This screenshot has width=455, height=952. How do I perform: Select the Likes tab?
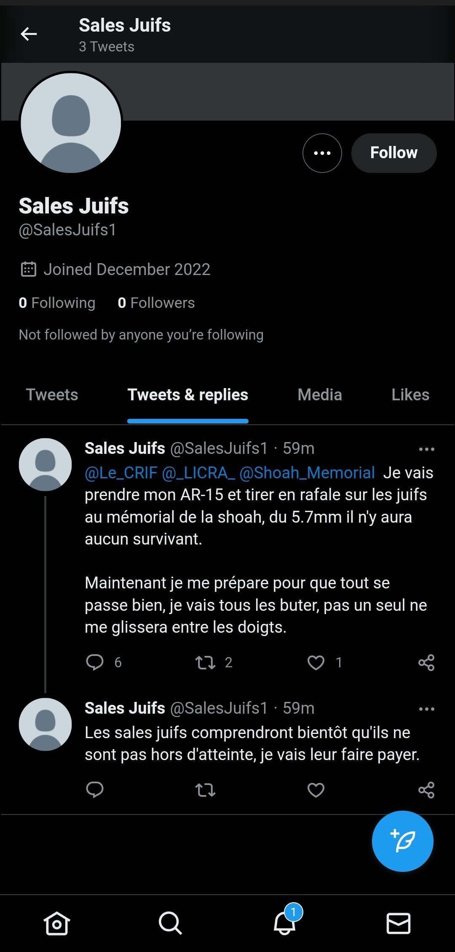click(x=410, y=395)
